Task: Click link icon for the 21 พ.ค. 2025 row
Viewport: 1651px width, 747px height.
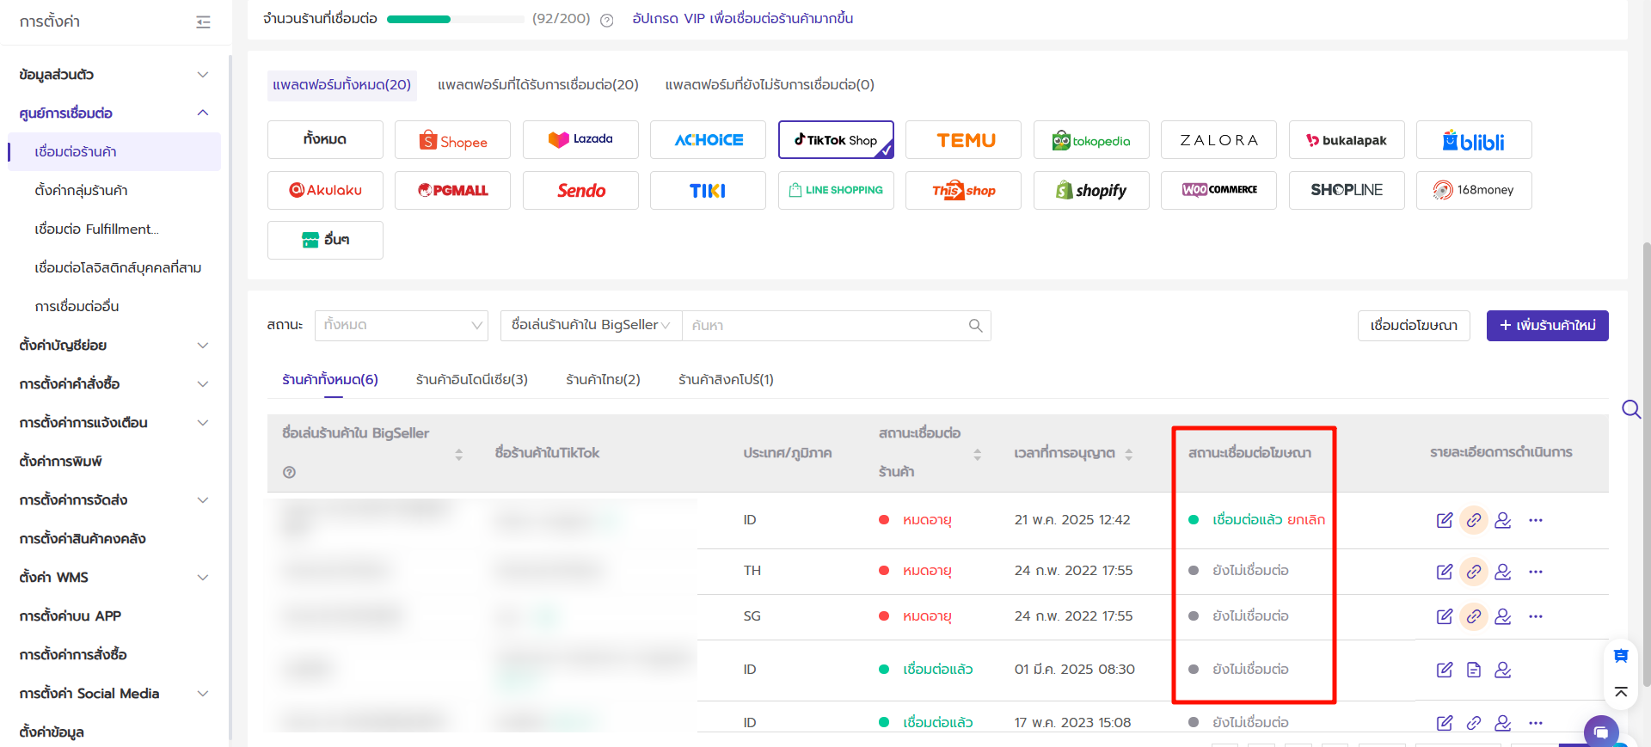Action: (x=1474, y=520)
